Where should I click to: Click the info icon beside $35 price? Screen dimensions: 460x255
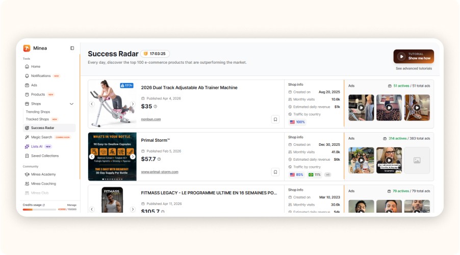click(156, 107)
